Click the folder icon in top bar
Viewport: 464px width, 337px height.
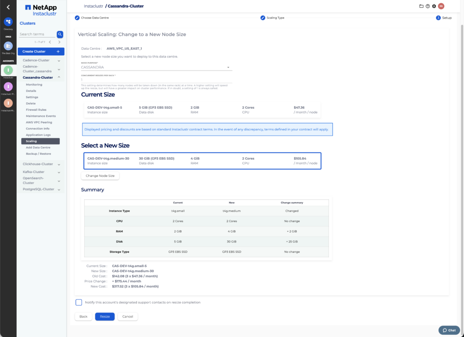(421, 6)
